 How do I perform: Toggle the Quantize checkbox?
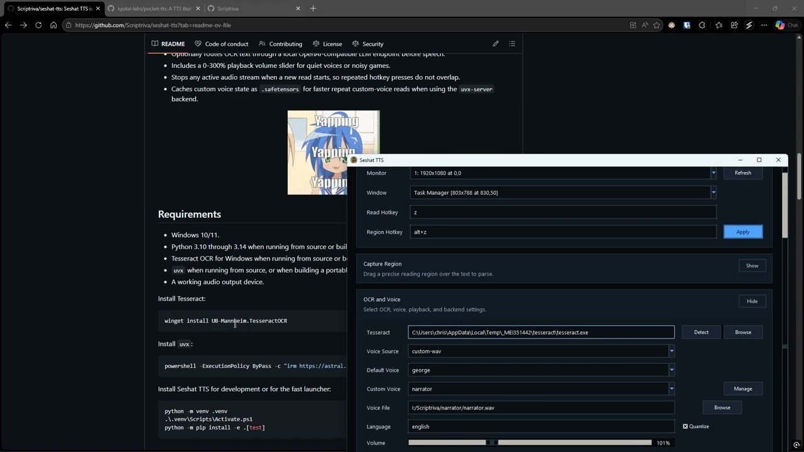pyautogui.click(x=696, y=426)
